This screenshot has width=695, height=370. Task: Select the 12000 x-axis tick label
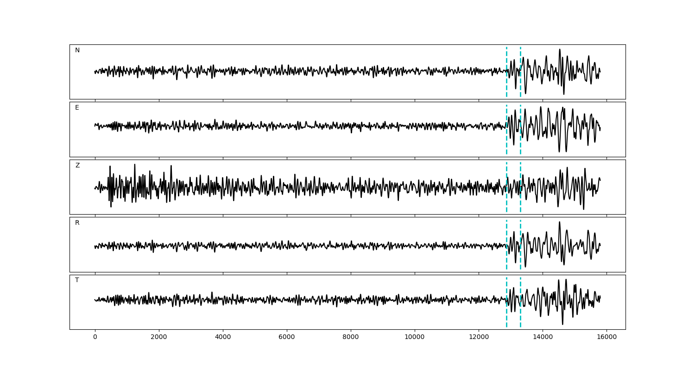pyautogui.click(x=479, y=337)
